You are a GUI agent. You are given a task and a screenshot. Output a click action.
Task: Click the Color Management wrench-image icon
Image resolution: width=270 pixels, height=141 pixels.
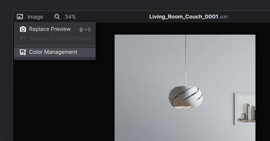[23, 52]
